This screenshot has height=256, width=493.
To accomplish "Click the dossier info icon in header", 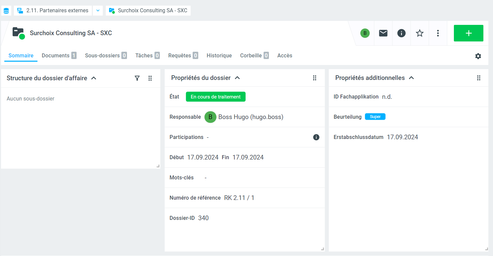I will (x=401, y=33).
